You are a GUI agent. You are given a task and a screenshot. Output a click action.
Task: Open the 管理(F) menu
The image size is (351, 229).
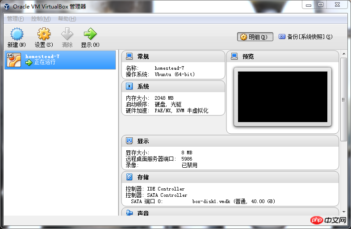coord(16,19)
